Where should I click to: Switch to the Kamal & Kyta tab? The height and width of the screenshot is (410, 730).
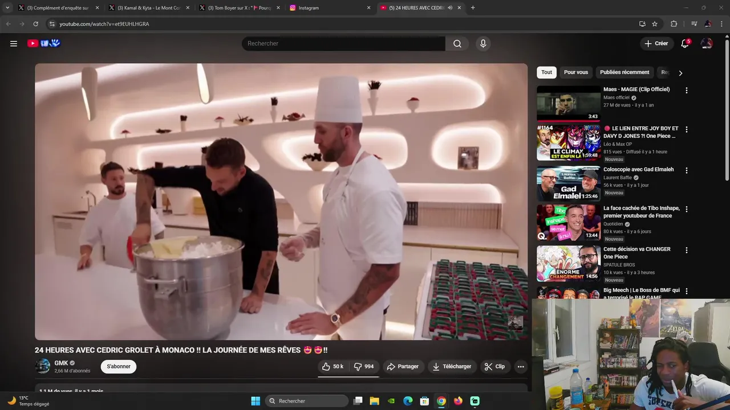pyautogui.click(x=149, y=8)
